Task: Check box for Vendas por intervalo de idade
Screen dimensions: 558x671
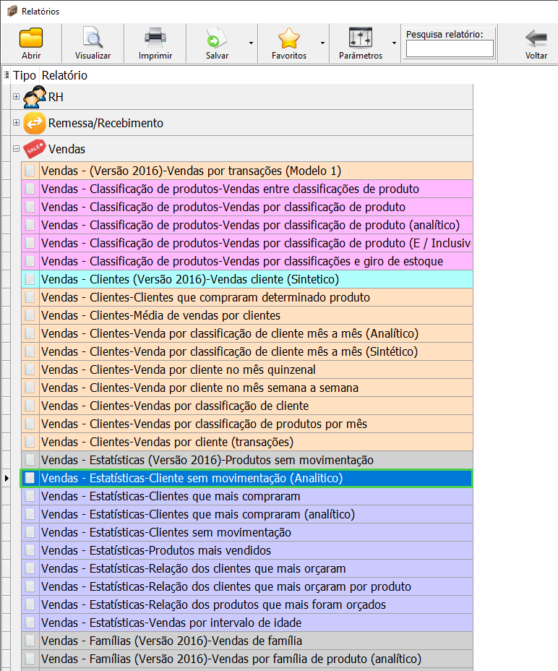Action: point(30,623)
